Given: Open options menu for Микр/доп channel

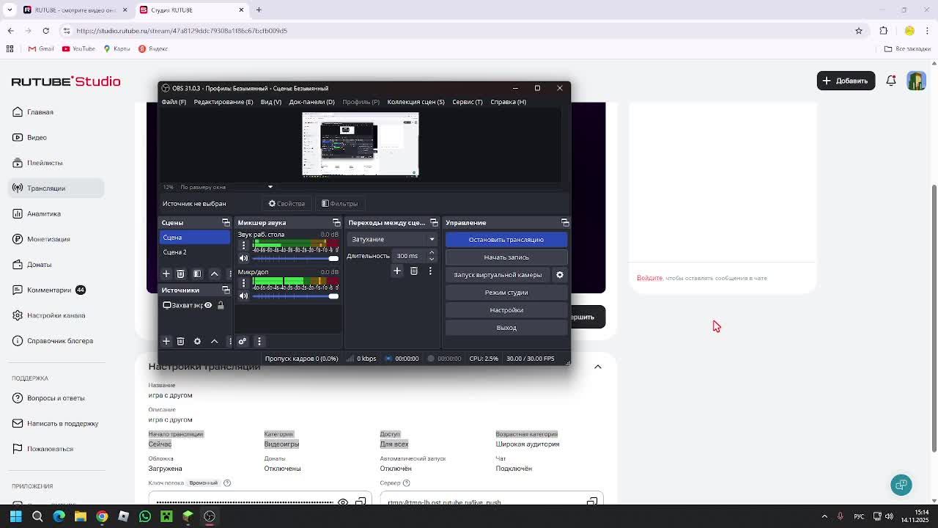Looking at the screenshot, I should tap(243, 283).
